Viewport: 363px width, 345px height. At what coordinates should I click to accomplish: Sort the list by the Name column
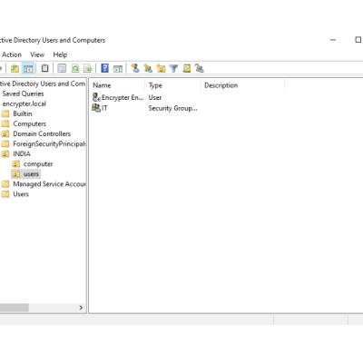pyautogui.click(x=117, y=85)
